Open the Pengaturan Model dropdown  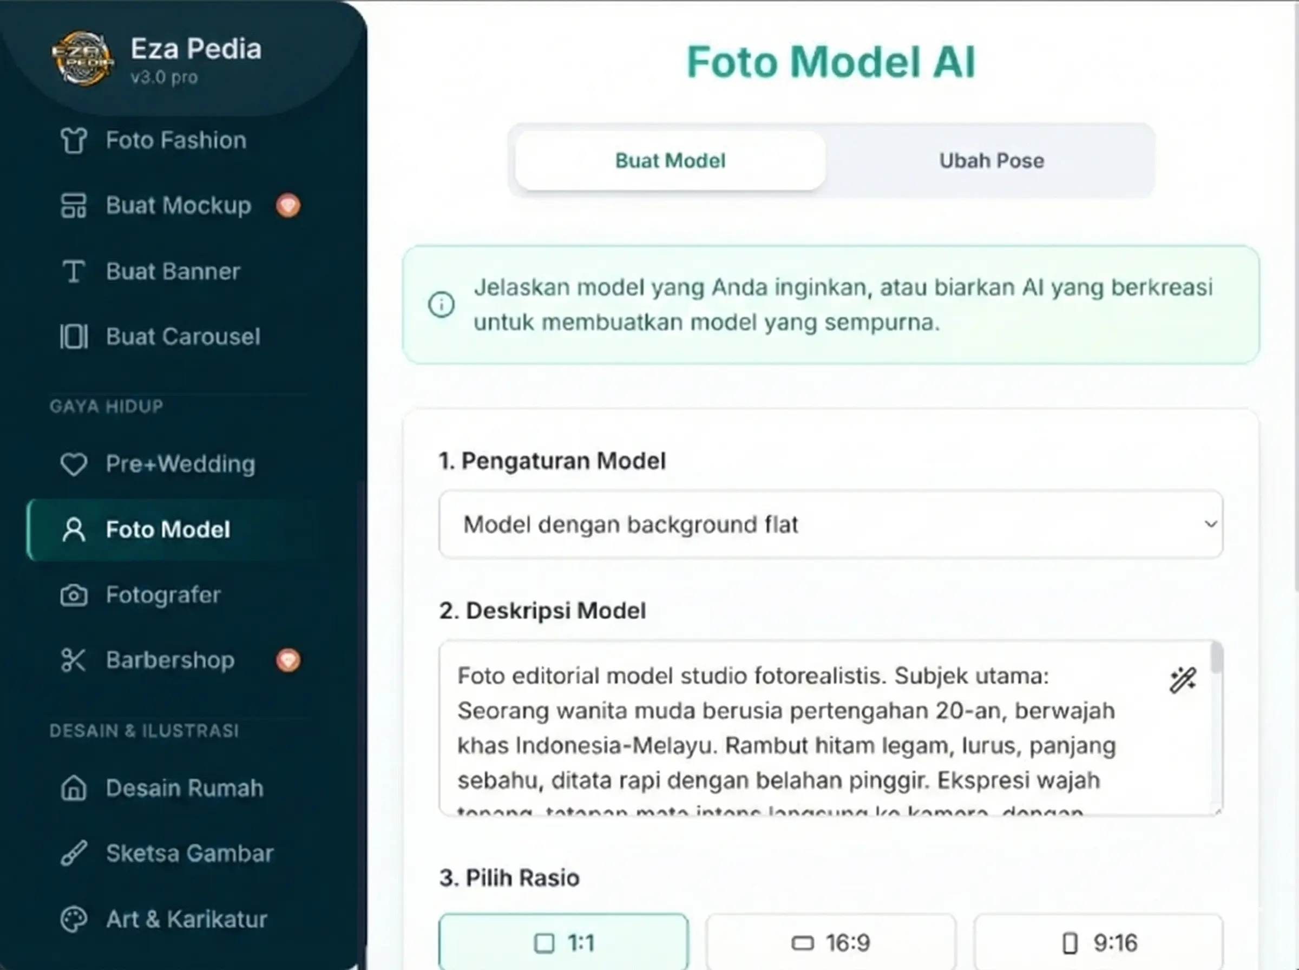pos(831,525)
